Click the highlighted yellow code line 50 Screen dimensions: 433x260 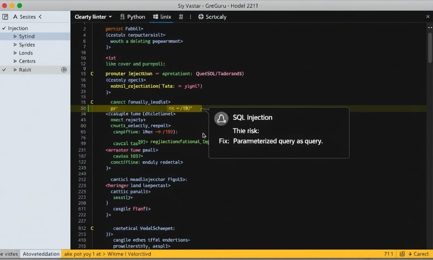[x=146, y=108]
